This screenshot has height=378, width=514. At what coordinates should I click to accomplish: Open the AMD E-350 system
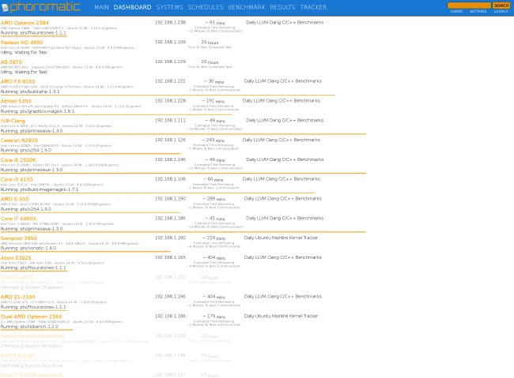click(14, 199)
